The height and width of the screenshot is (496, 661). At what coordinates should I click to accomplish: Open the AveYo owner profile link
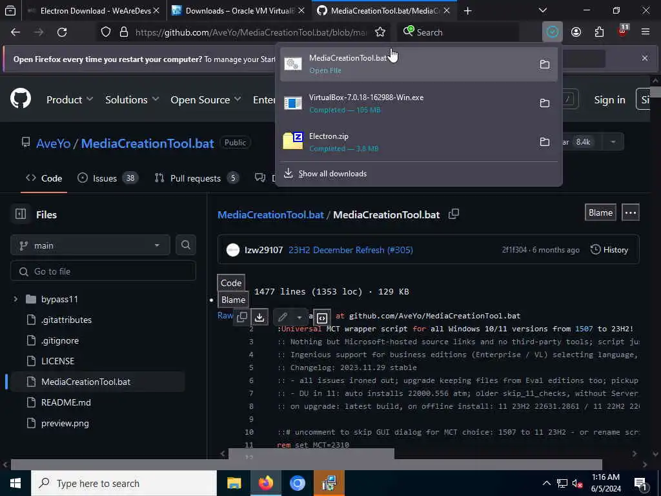point(53,143)
